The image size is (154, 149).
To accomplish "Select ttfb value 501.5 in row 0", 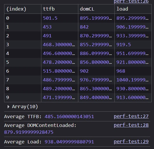I will (50, 18).
